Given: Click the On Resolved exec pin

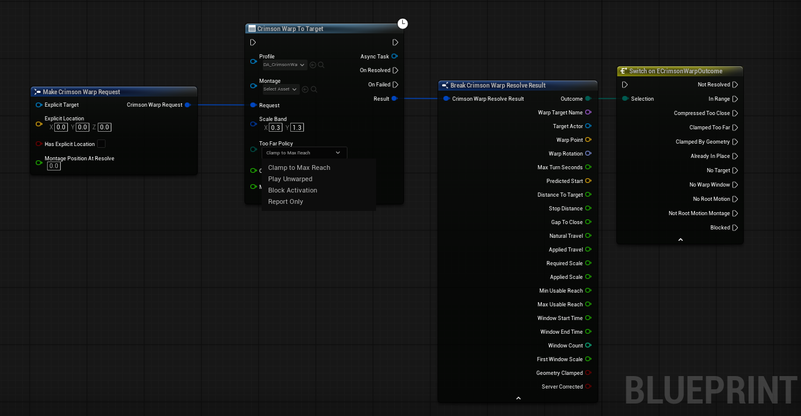Looking at the screenshot, I should click(395, 70).
